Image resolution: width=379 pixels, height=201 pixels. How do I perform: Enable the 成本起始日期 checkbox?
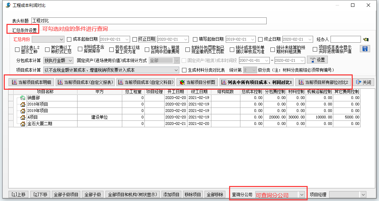coord(69,39)
